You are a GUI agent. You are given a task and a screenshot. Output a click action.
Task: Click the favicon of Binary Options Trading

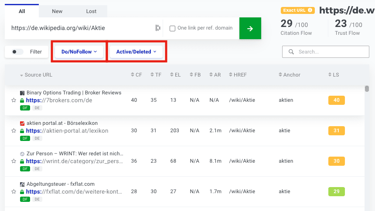(22, 93)
